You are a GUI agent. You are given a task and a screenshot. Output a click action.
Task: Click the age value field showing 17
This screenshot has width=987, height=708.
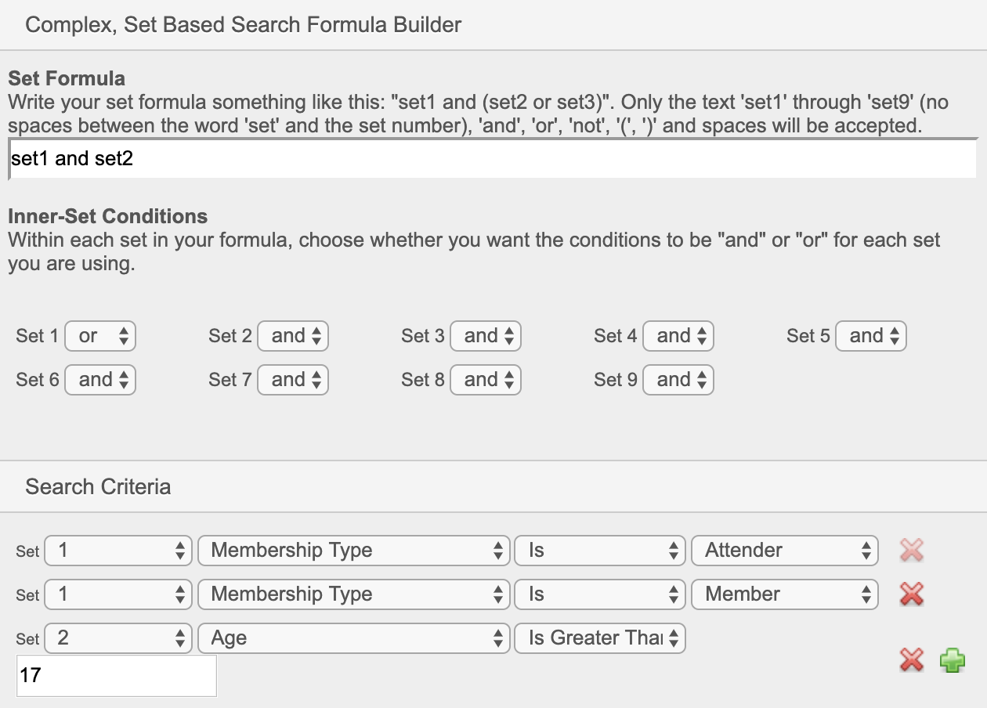pos(115,675)
